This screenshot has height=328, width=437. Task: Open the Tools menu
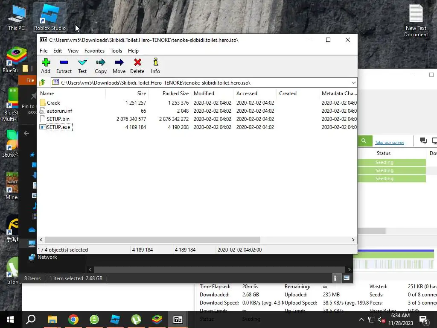116,51
